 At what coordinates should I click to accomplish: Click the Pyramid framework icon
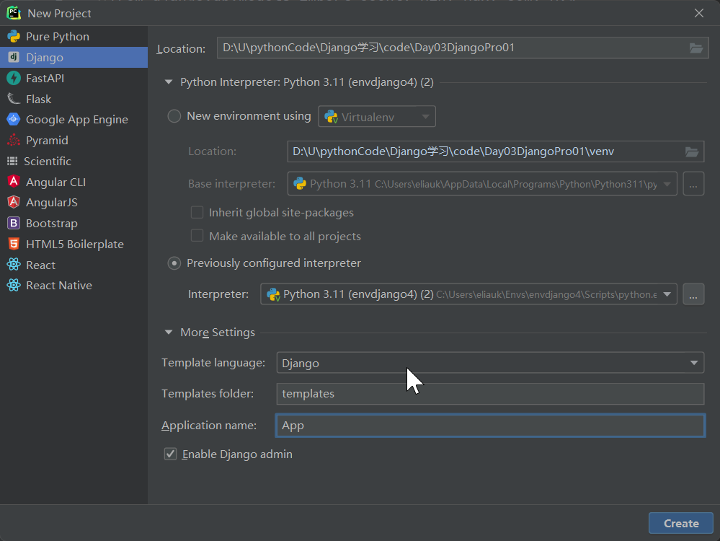14,140
